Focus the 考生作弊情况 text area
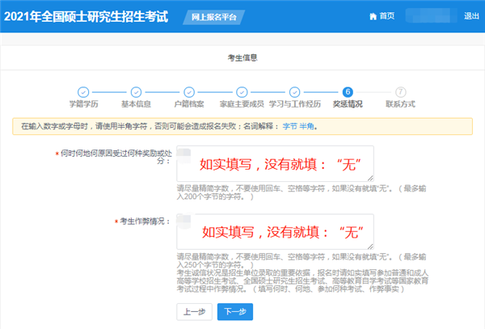Viewport: 485px width, 329px height. pyautogui.click(x=275, y=232)
